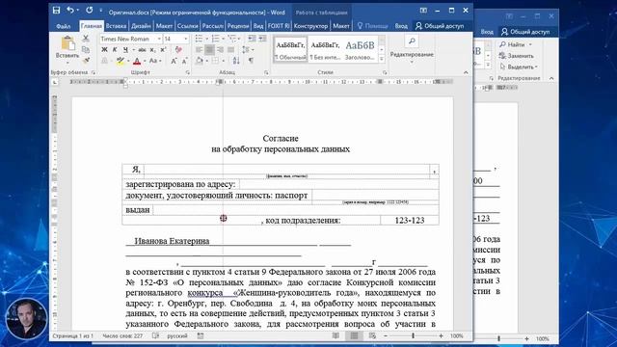The image size is (617, 347).
Task: Zoom out with the minus button
Action: coord(386,336)
